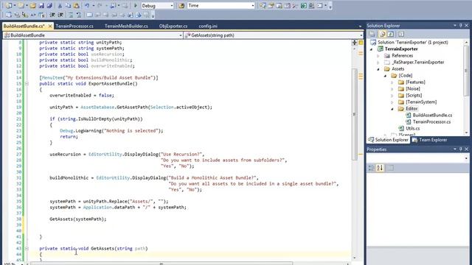Cut the selection using the scissors icon
The height and width of the screenshot is (265, 472).
[x=60, y=5]
